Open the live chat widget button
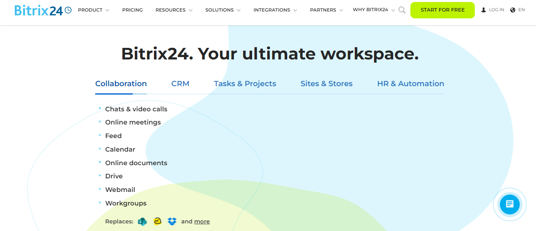This screenshot has height=231, width=536. [x=510, y=204]
